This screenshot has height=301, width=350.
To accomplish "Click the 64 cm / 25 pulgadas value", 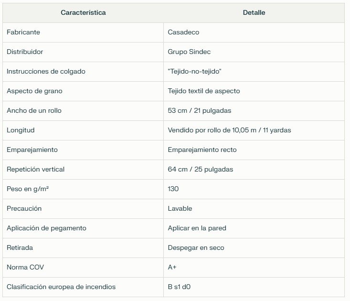I will tap(200, 169).
